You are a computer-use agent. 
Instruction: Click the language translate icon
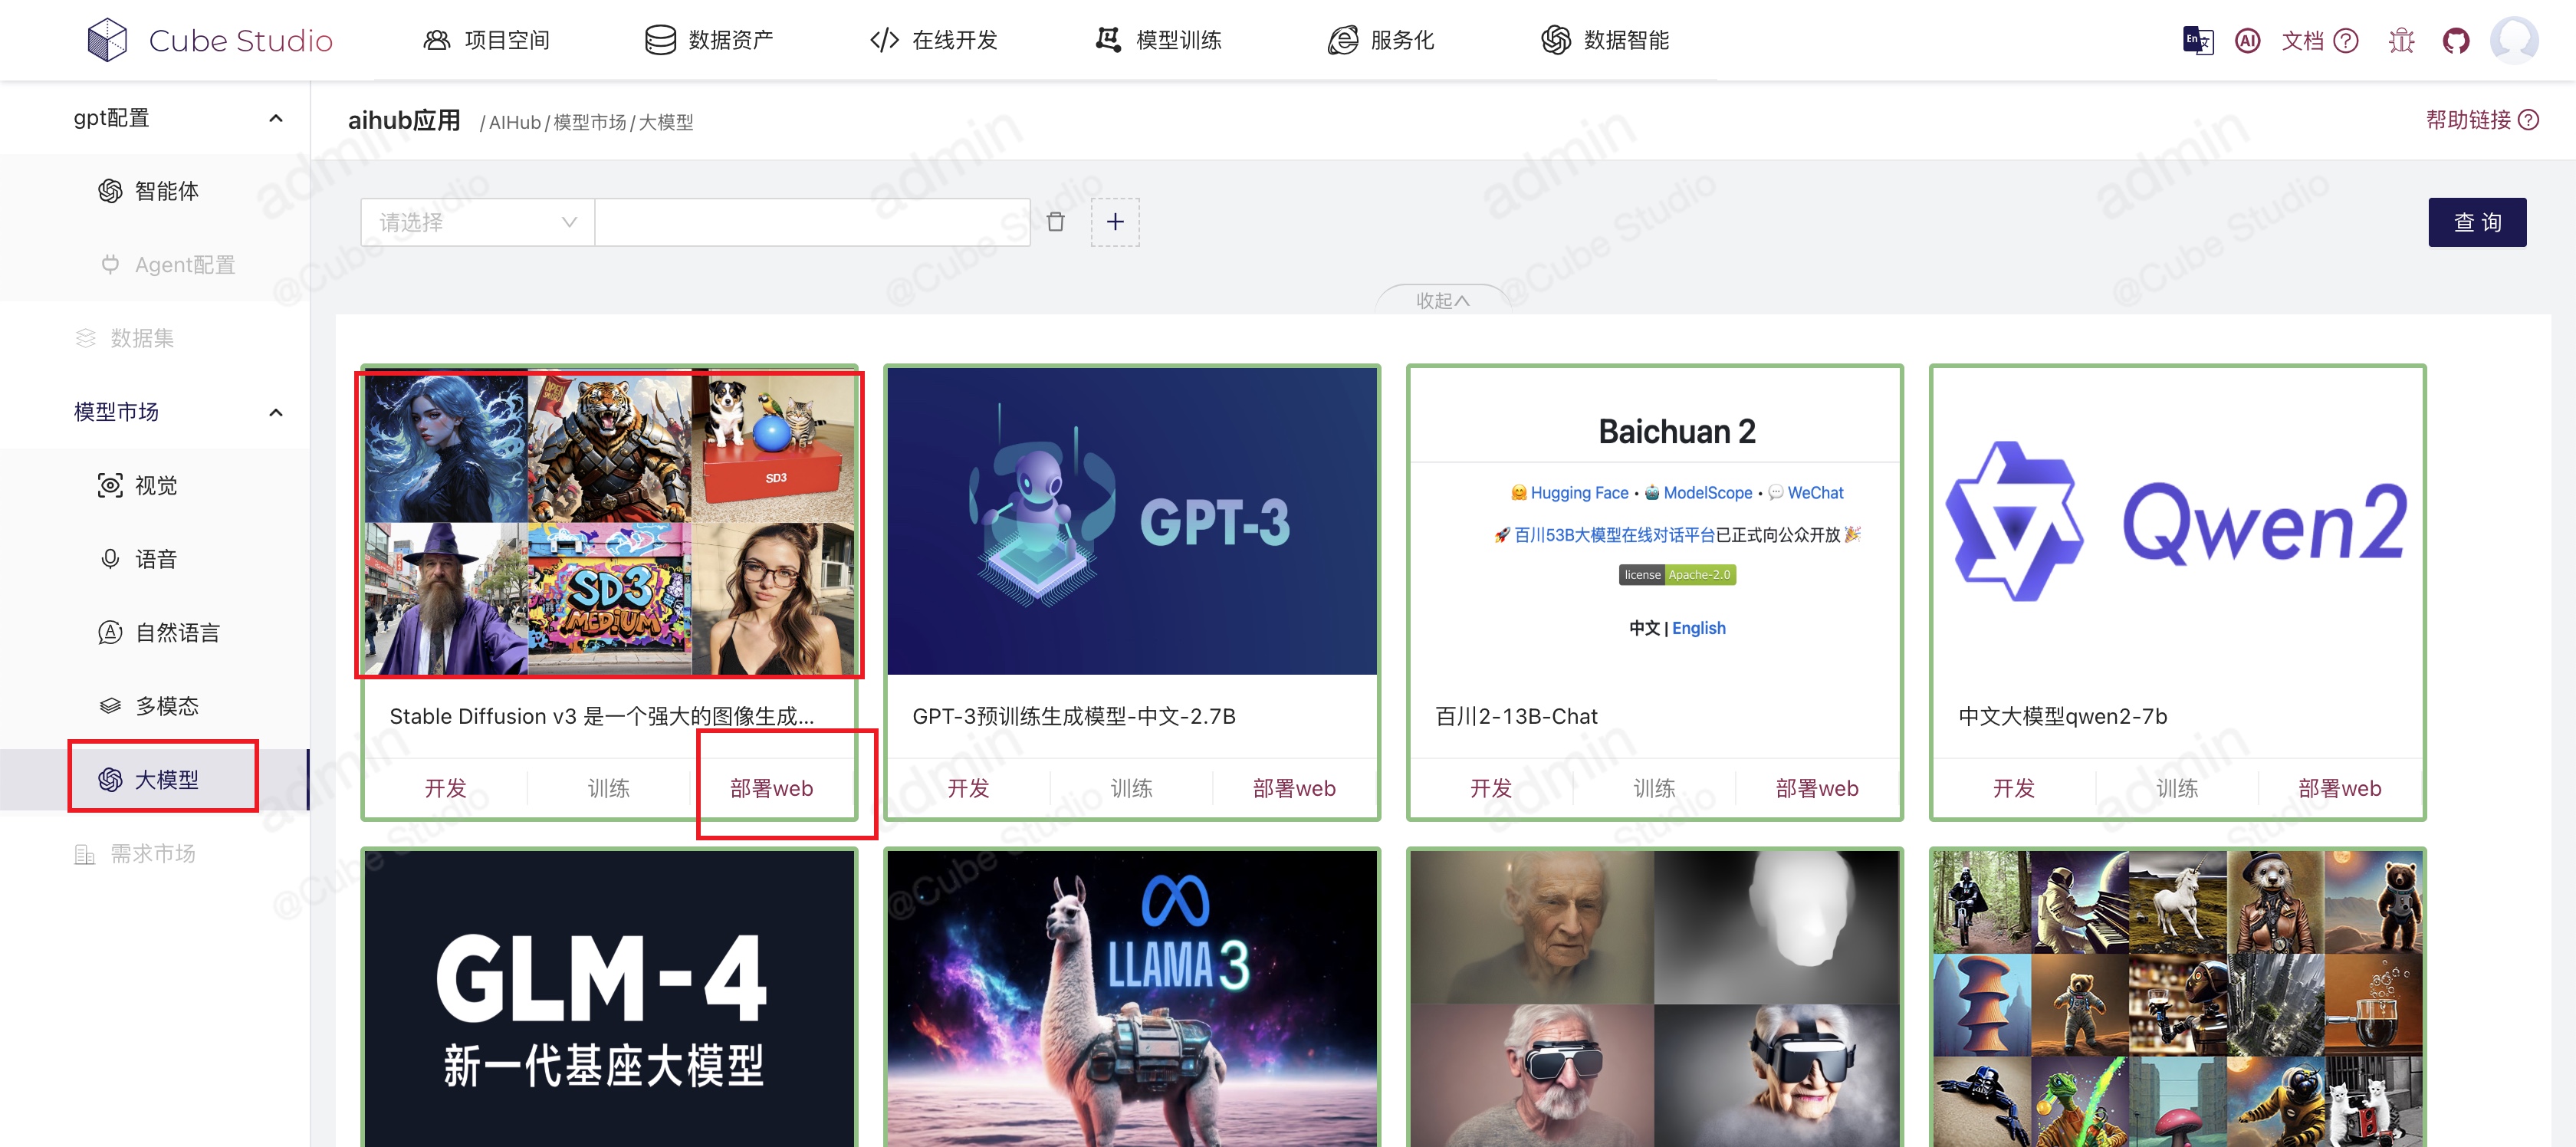click(2197, 40)
